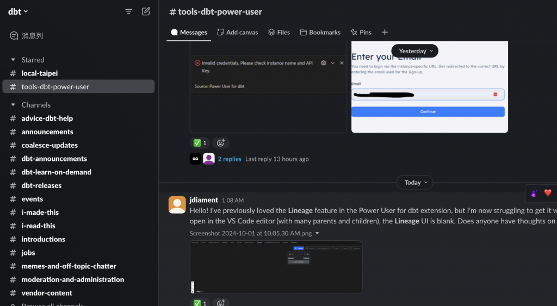
Task: Switch to the Messages tab
Action: coord(189,32)
